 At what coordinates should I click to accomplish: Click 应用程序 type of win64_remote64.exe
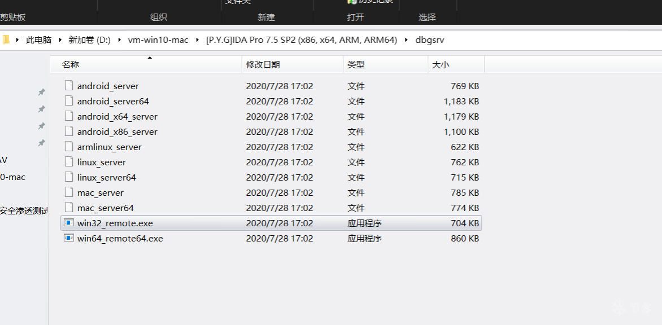pyautogui.click(x=364, y=238)
